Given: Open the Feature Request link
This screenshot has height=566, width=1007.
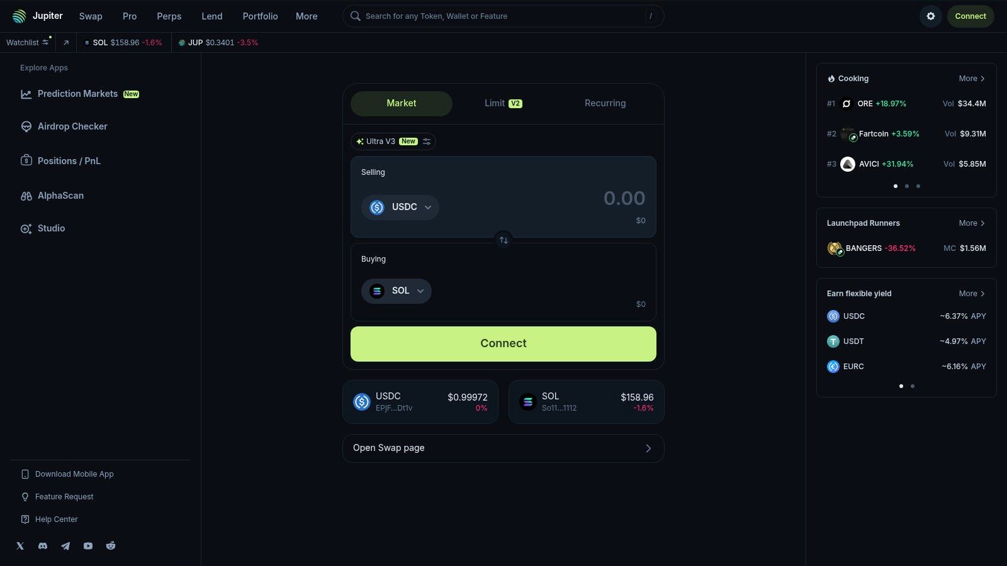Looking at the screenshot, I should (57, 497).
